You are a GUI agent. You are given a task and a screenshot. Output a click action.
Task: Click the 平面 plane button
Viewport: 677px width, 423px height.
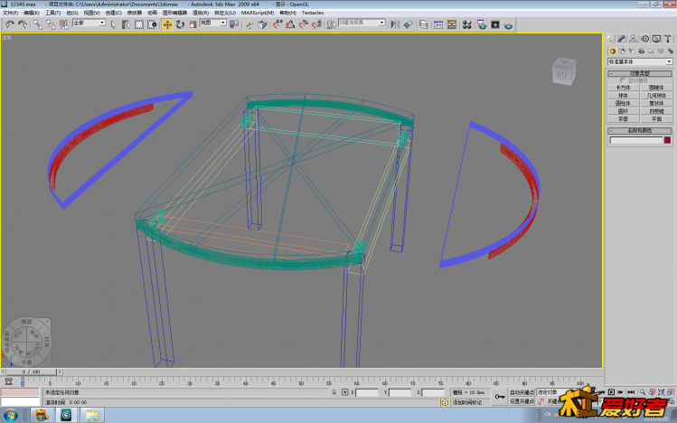click(656, 118)
